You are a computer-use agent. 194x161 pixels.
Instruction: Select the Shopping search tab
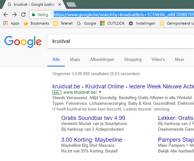(132, 59)
